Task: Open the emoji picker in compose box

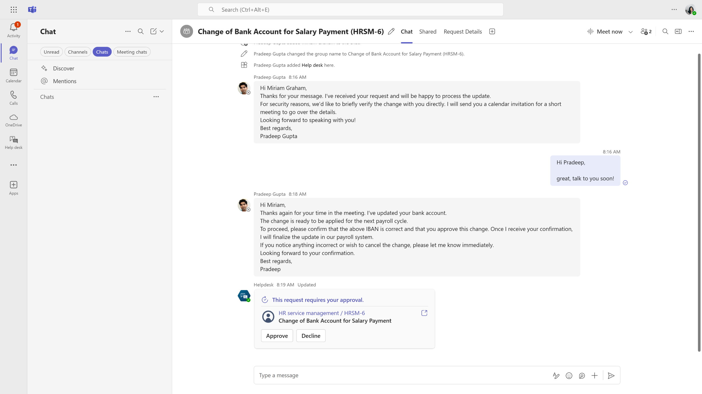Action: pos(569,375)
